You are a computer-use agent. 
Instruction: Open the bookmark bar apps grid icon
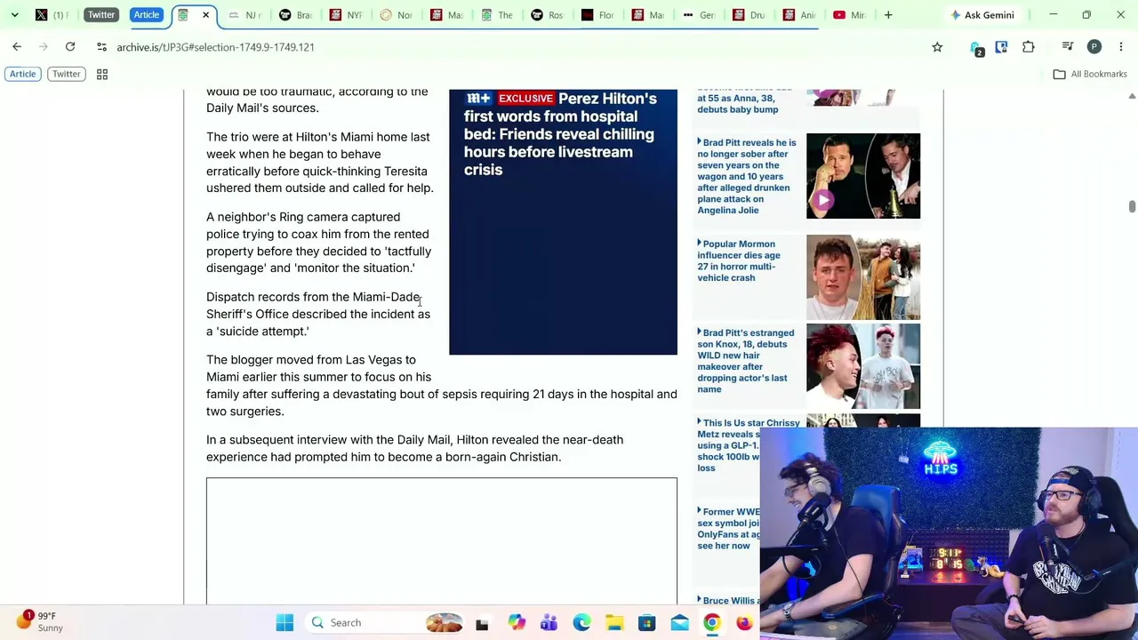[x=102, y=75]
